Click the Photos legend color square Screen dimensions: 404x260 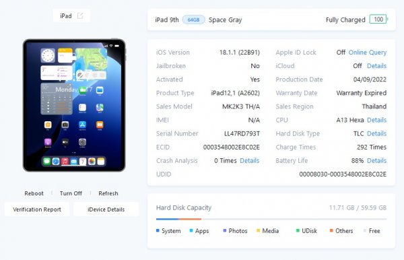225,230
